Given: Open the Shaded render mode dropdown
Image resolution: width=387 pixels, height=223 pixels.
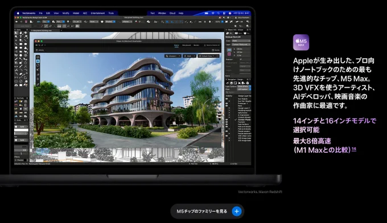Looking at the screenshot, I should tap(110, 22).
